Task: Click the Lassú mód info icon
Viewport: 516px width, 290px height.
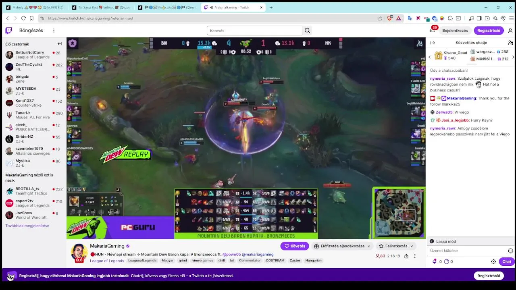Action: point(432,241)
